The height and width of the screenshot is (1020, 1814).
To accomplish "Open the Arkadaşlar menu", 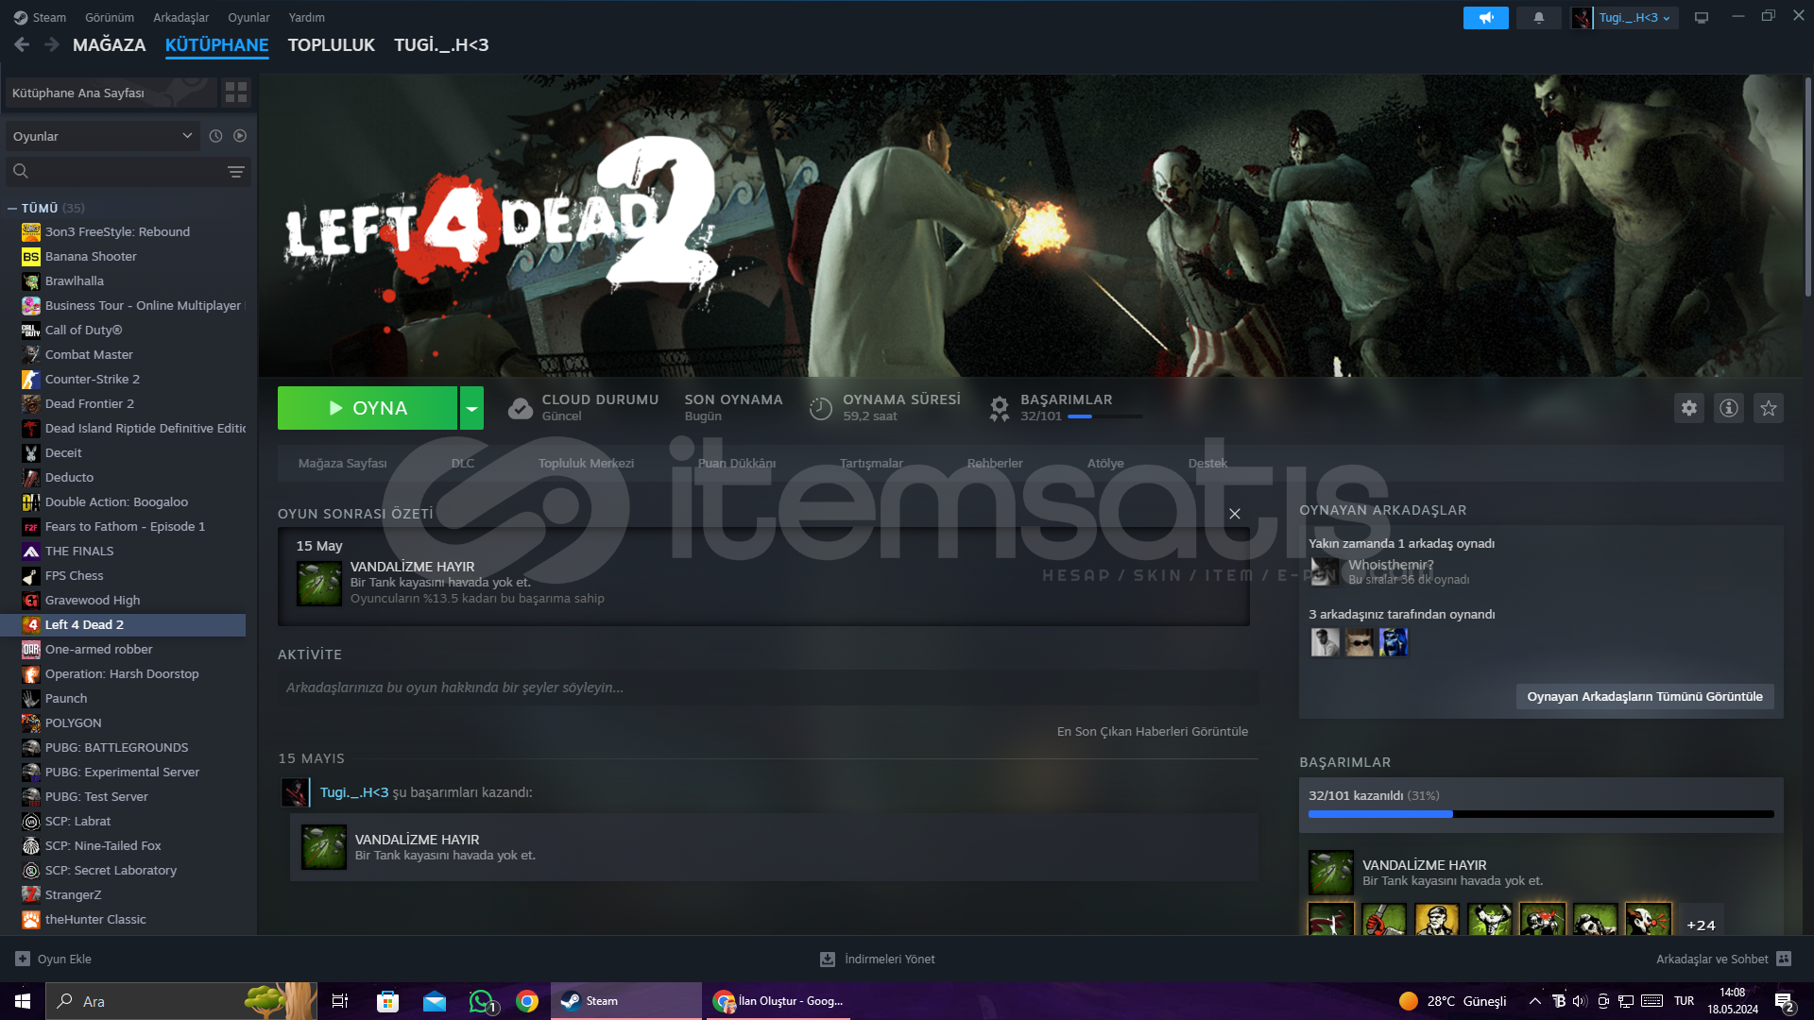I will coord(180,17).
